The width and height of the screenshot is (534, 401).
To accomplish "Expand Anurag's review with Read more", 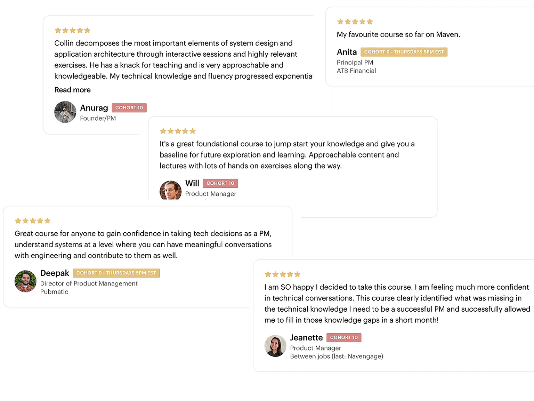I will [x=72, y=90].
